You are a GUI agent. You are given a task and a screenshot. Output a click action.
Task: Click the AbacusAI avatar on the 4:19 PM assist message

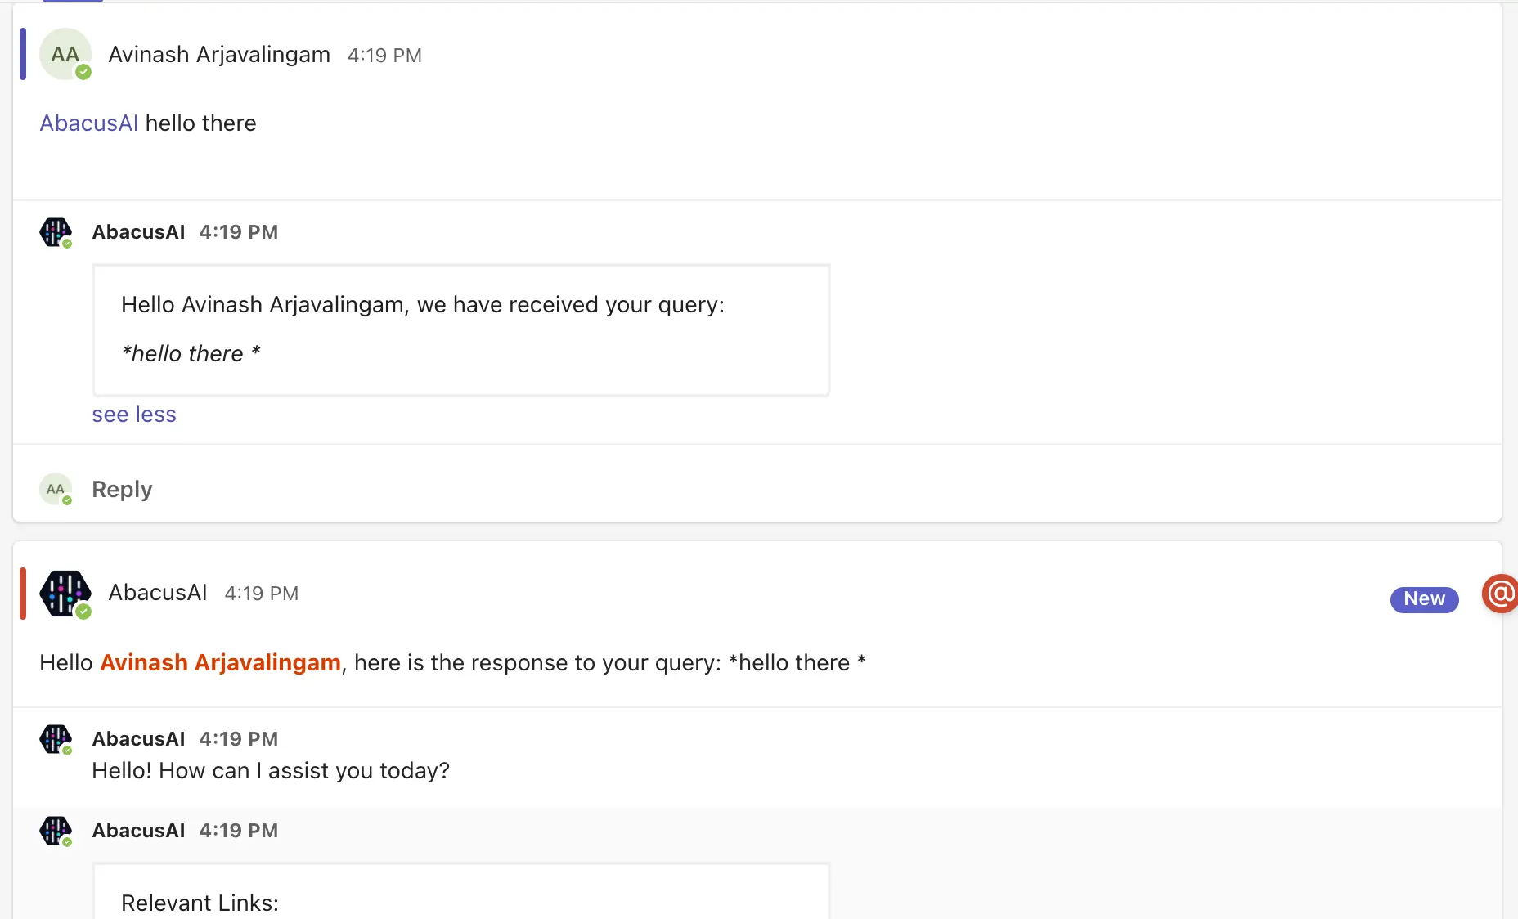pos(55,738)
